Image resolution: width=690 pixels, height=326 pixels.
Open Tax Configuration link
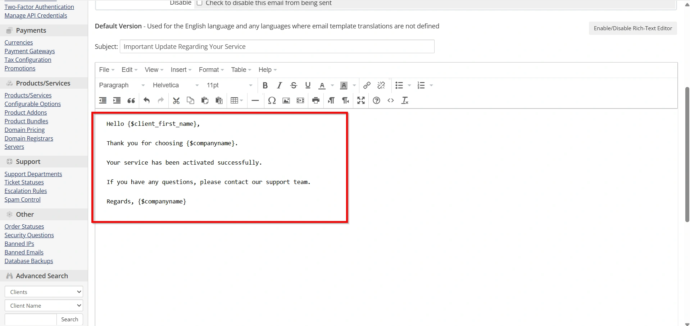tap(28, 60)
